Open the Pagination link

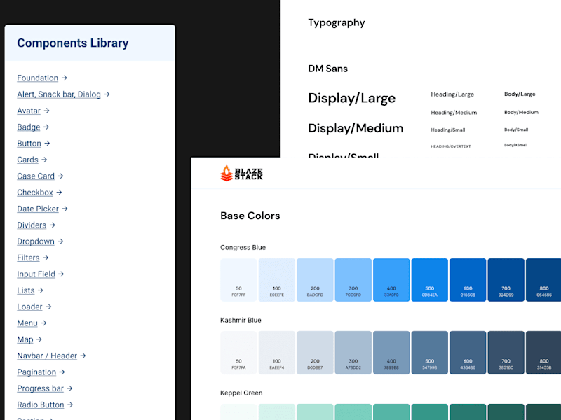click(x=36, y=372)
